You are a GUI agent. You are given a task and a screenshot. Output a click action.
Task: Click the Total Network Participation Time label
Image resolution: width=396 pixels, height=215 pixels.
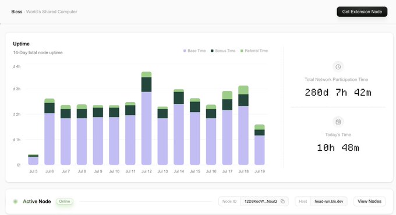click(x=336, y=79)
